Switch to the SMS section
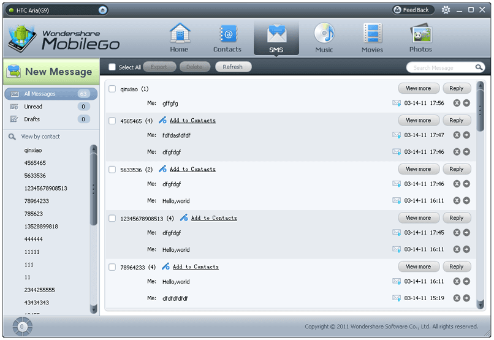This screenshot has height=340, width=494. pos(276,38)
